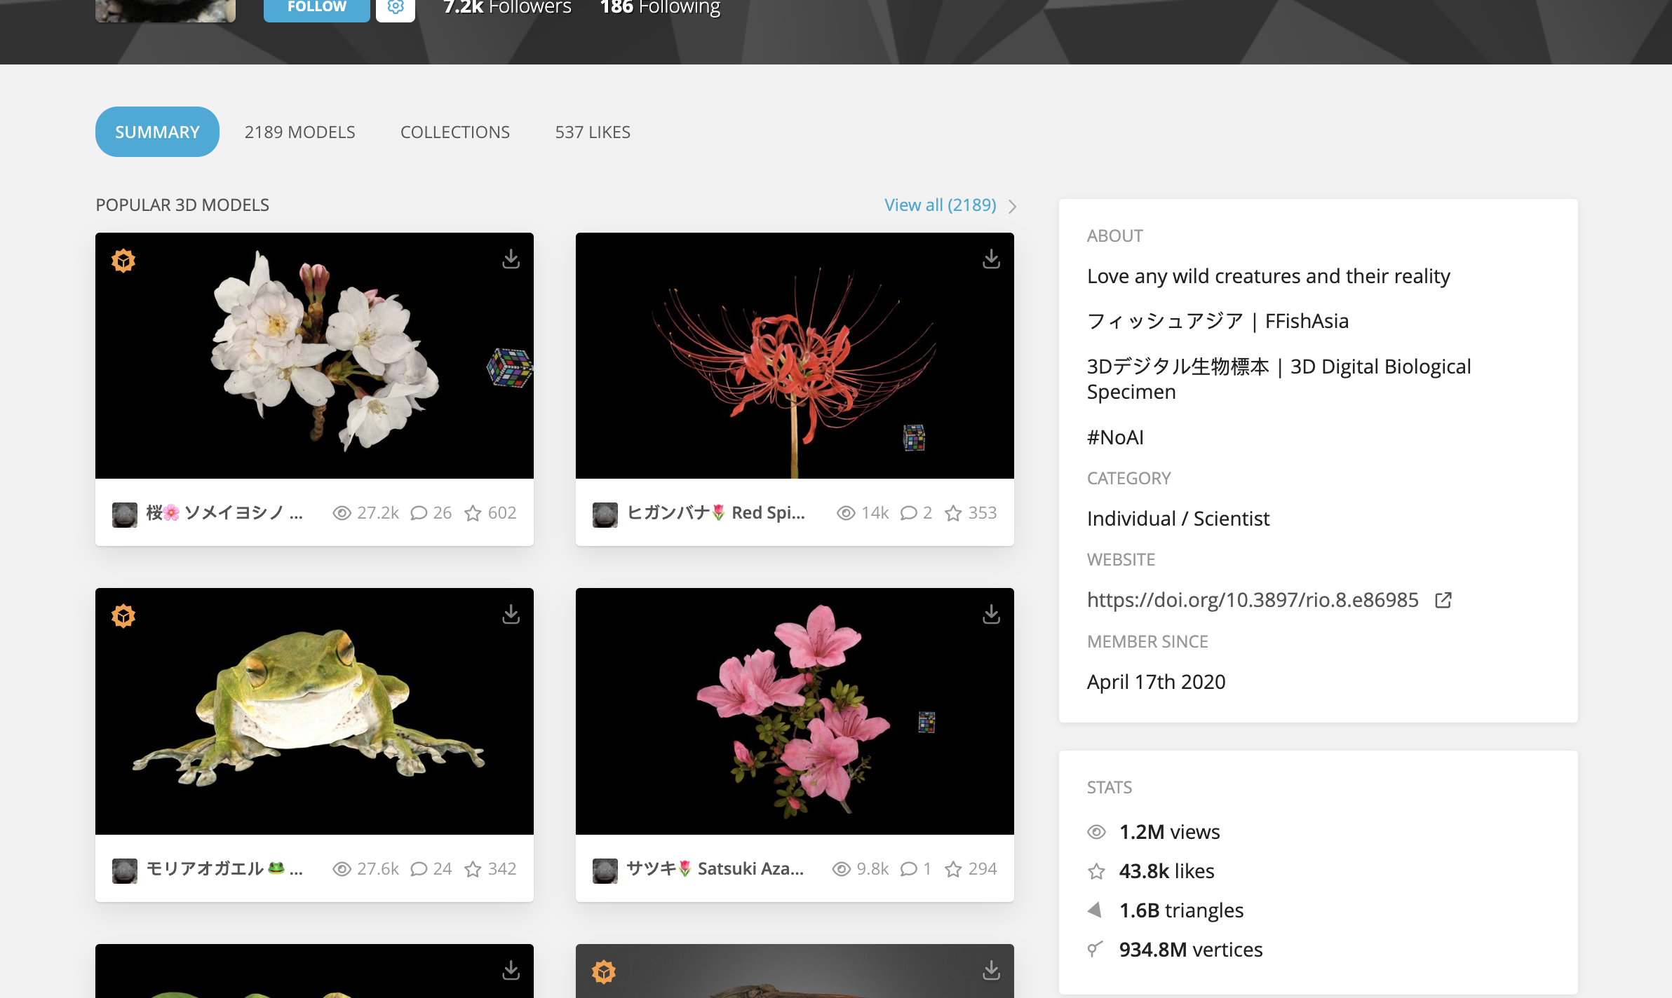1672x998 pixels.
Task: Click author avatar on the Red Spider Lily card
Action: (x=605, y=514)
